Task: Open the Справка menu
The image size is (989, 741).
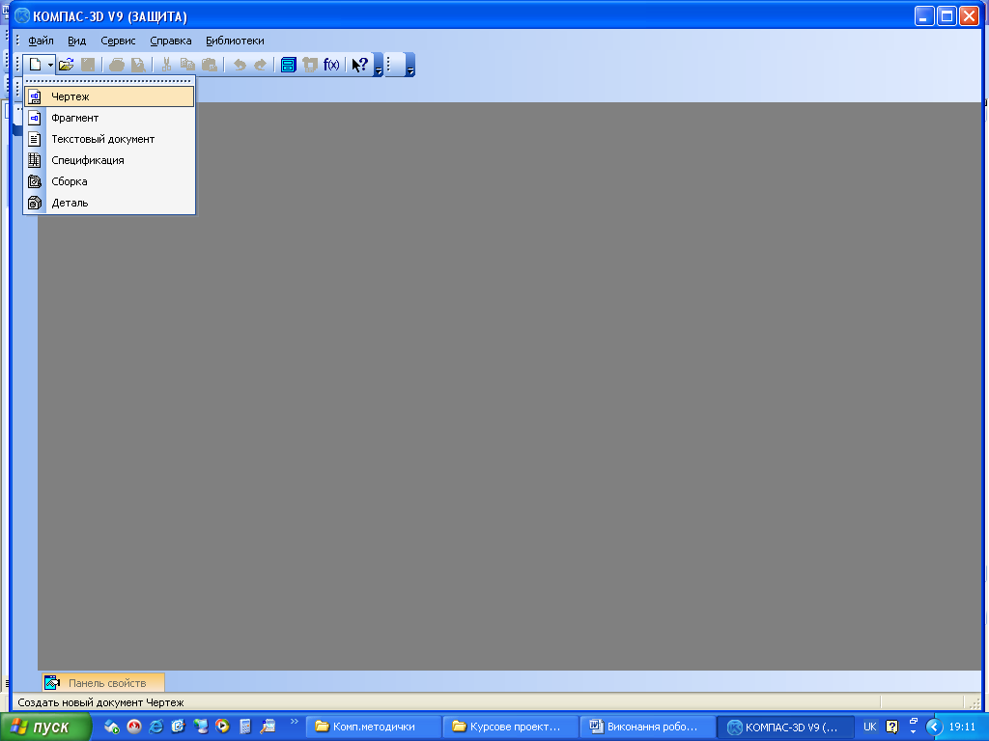Action: [171, 41]
